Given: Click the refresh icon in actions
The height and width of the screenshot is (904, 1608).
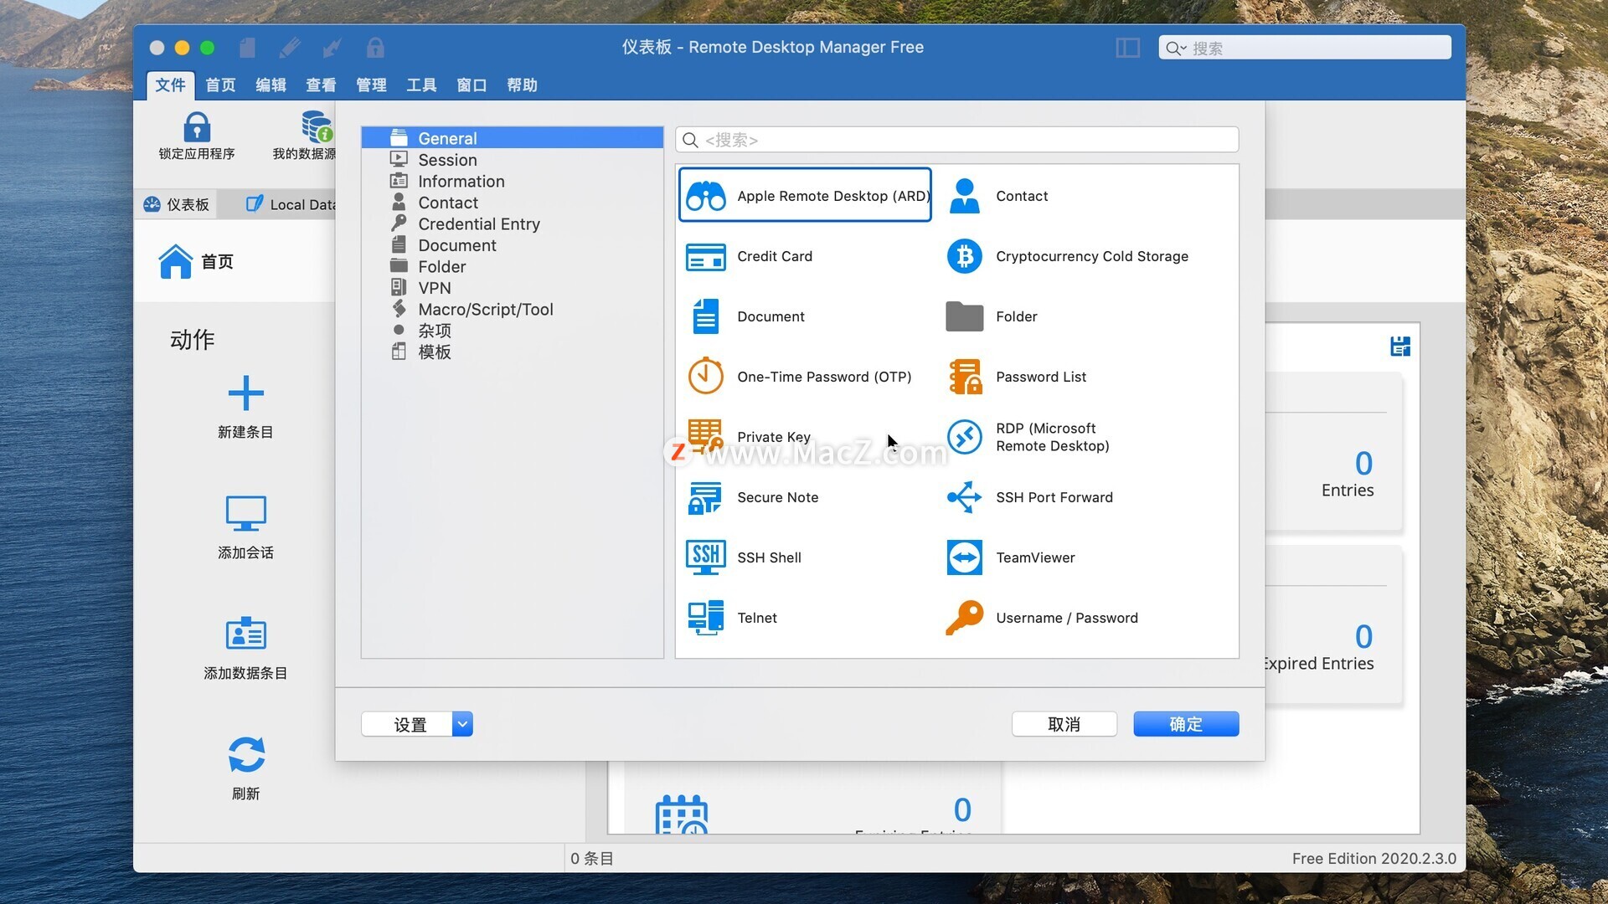Looking at the screenshot, I should point(245,755).
